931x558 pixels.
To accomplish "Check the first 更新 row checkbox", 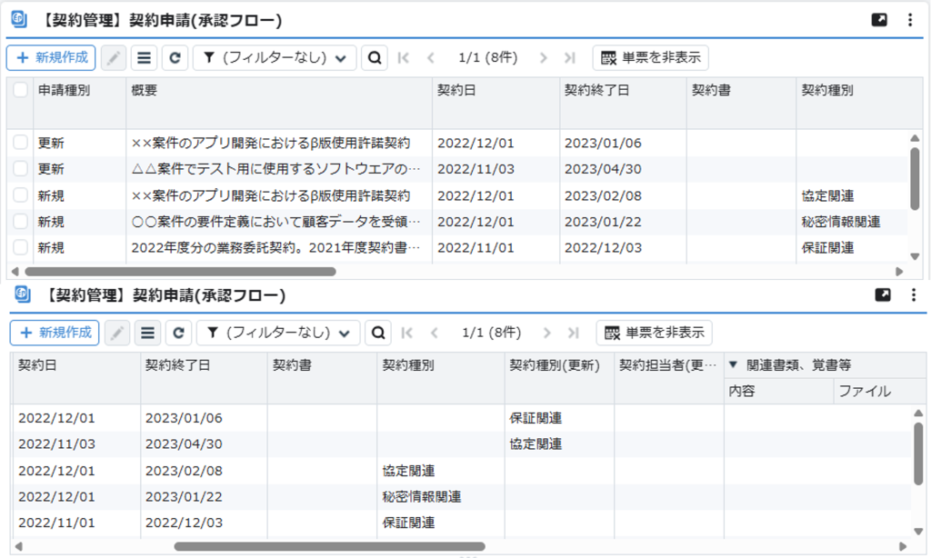I will click(20, 143).
